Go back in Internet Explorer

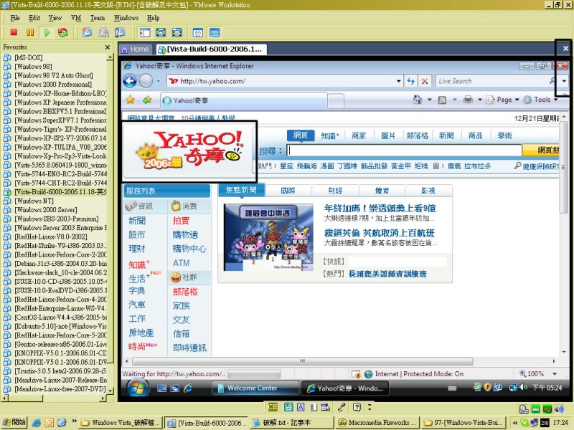click(x=130, y=81)
